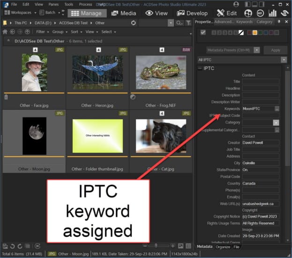Open the Tools menu

(69, 4)
